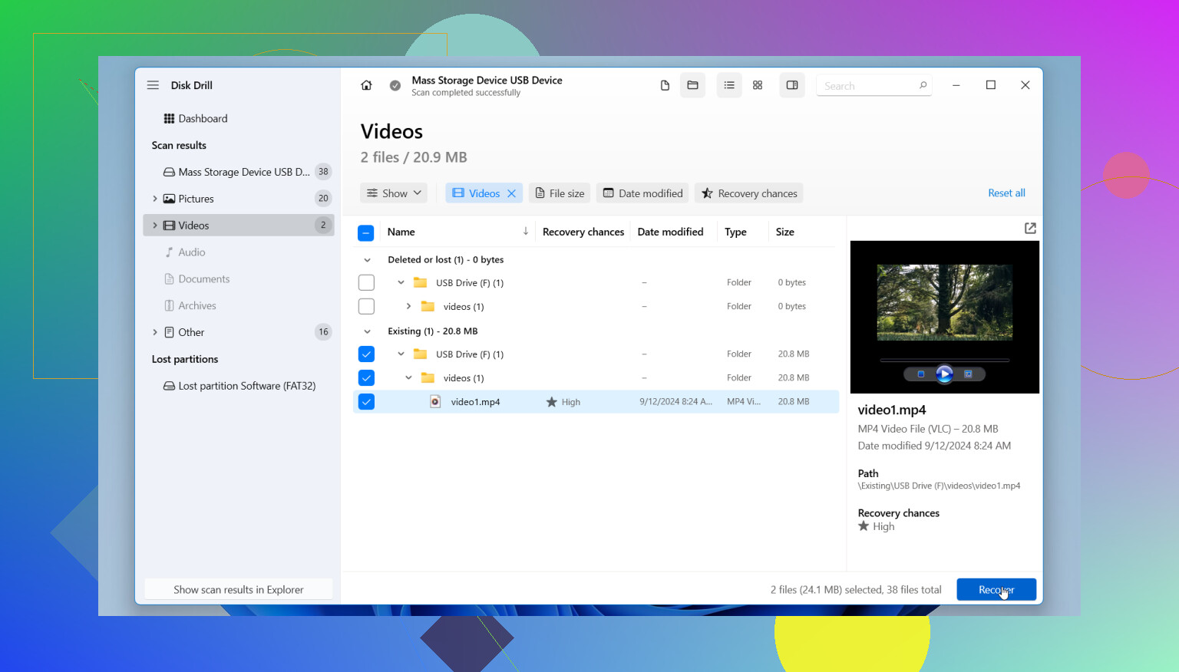Remove the Videos filter with its X
Image resolution: width=1179 pixels, height=672 pixels.
[511, 193]
